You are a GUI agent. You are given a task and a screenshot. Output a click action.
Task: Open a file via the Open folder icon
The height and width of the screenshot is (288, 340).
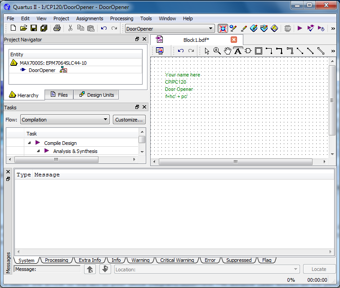click(x=23, y=28)
